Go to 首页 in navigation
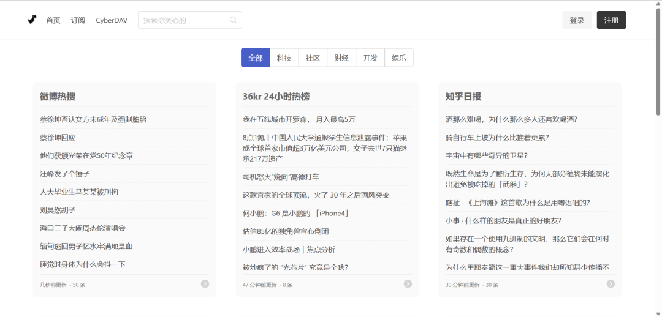Viewport: 662px width, 317px height. click(x=53, y=20)
